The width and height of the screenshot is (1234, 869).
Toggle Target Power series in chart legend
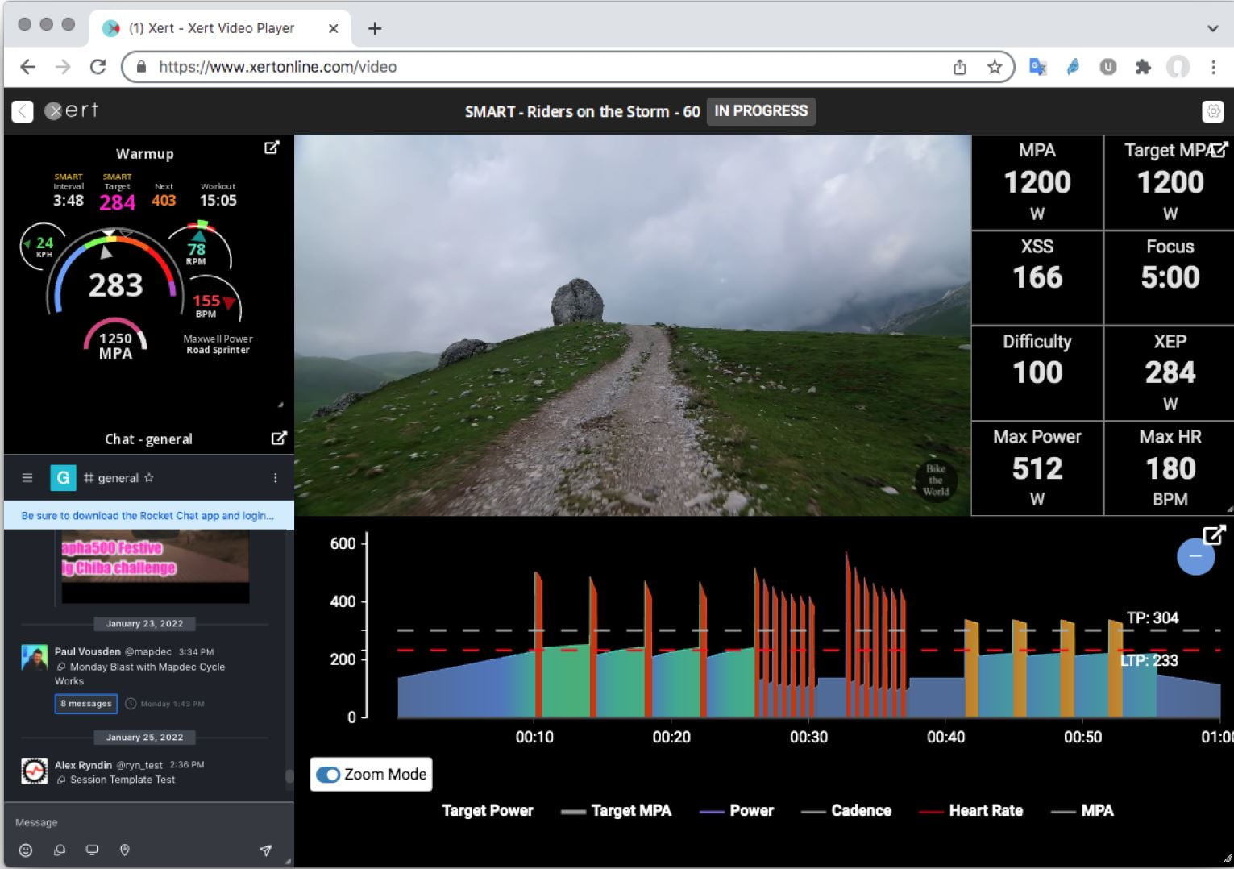(488, 811)
